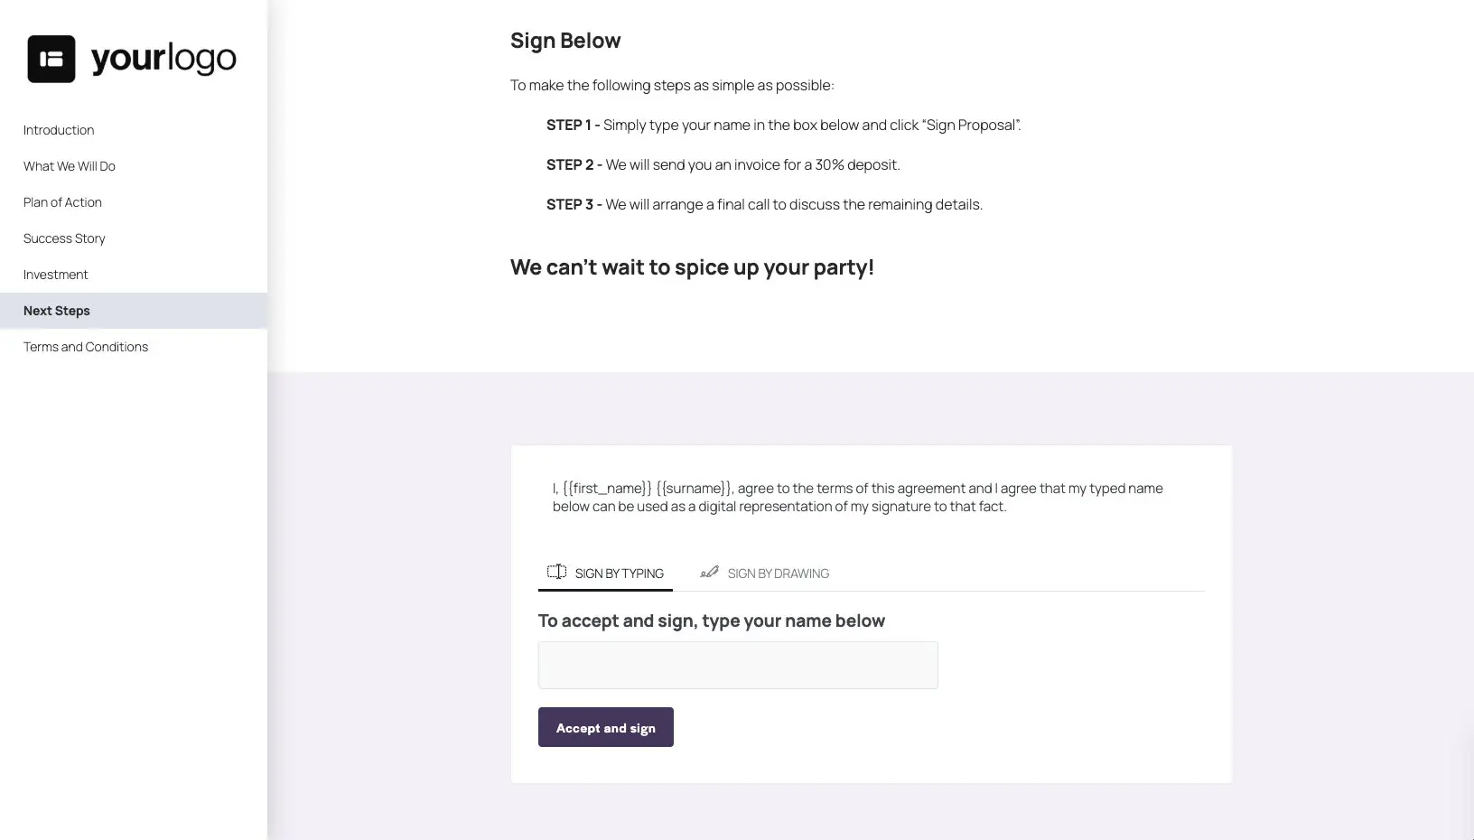This screenshot has height=840, width=1474.
Task: Click the Sign Below heading
Action: click(565, 40)
